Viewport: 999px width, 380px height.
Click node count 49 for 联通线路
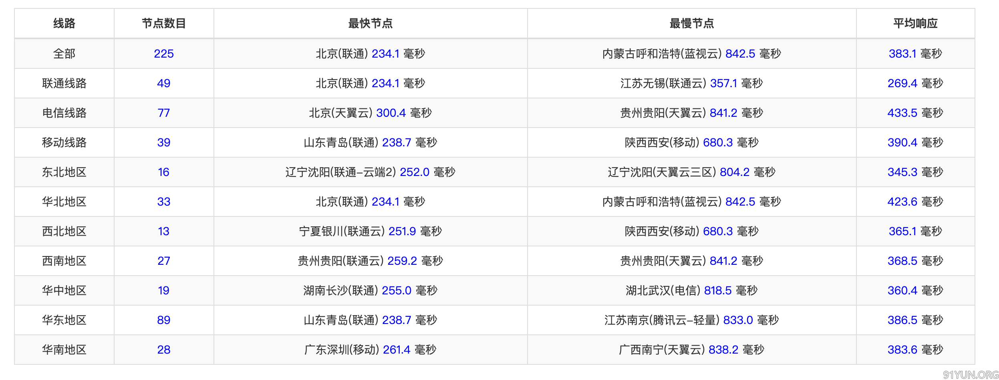[x=164, y=83]
